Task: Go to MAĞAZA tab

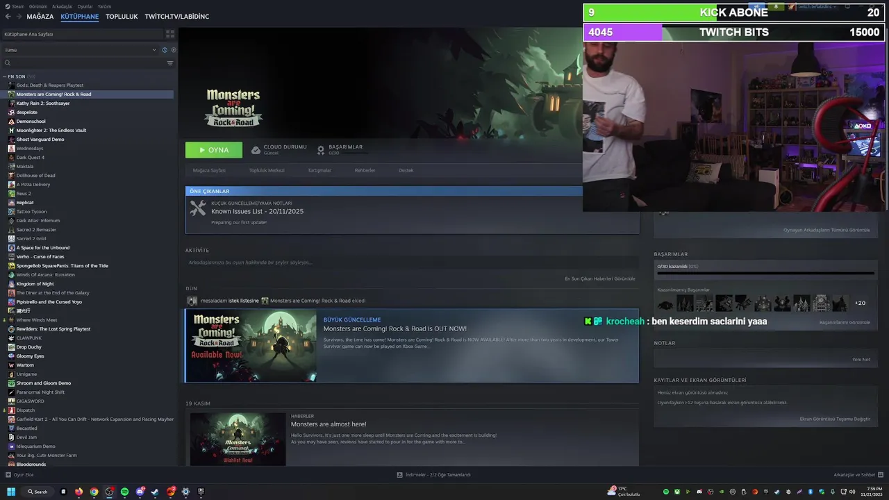Action: point(40,16)
